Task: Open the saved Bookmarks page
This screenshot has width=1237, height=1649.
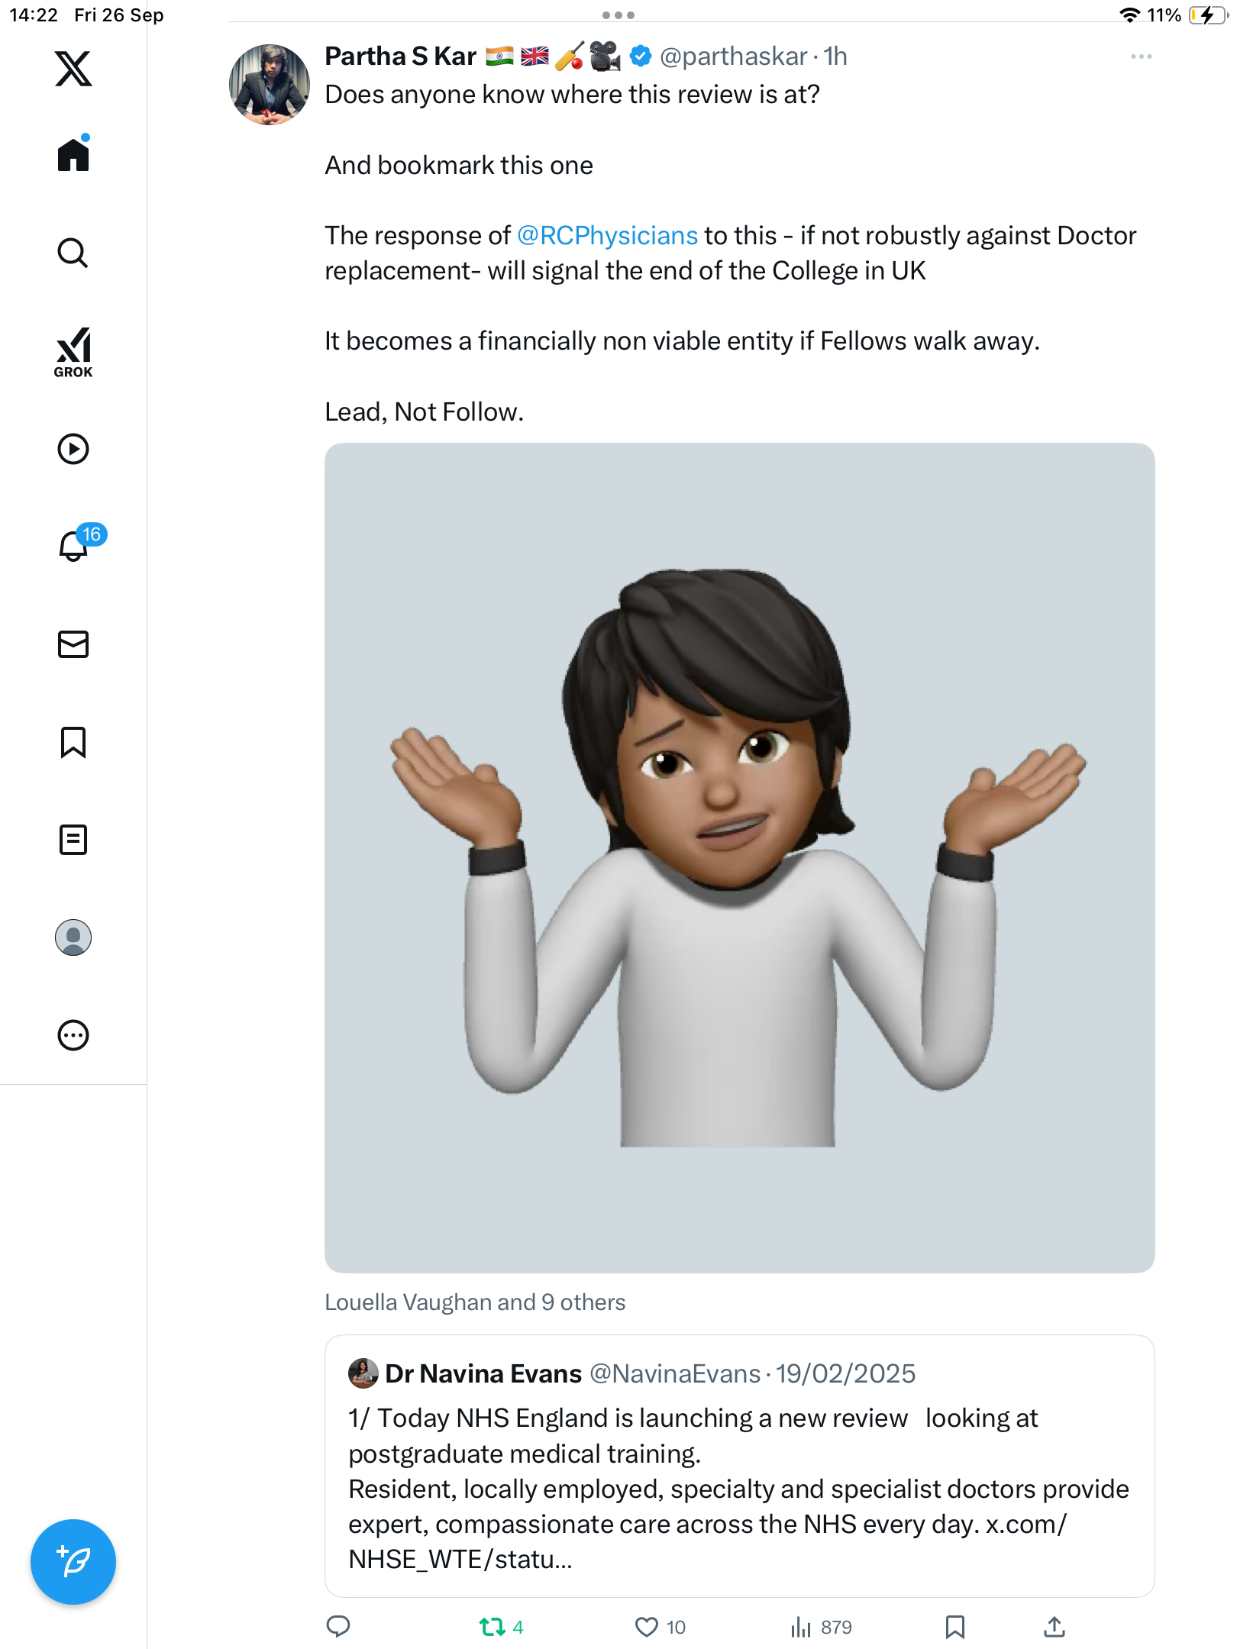Action: pyautogui.click(x=73, y=742)
